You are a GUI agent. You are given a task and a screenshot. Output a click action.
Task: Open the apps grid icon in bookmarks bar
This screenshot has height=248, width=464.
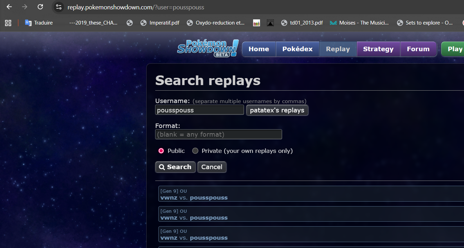click(x=8, y=23)
